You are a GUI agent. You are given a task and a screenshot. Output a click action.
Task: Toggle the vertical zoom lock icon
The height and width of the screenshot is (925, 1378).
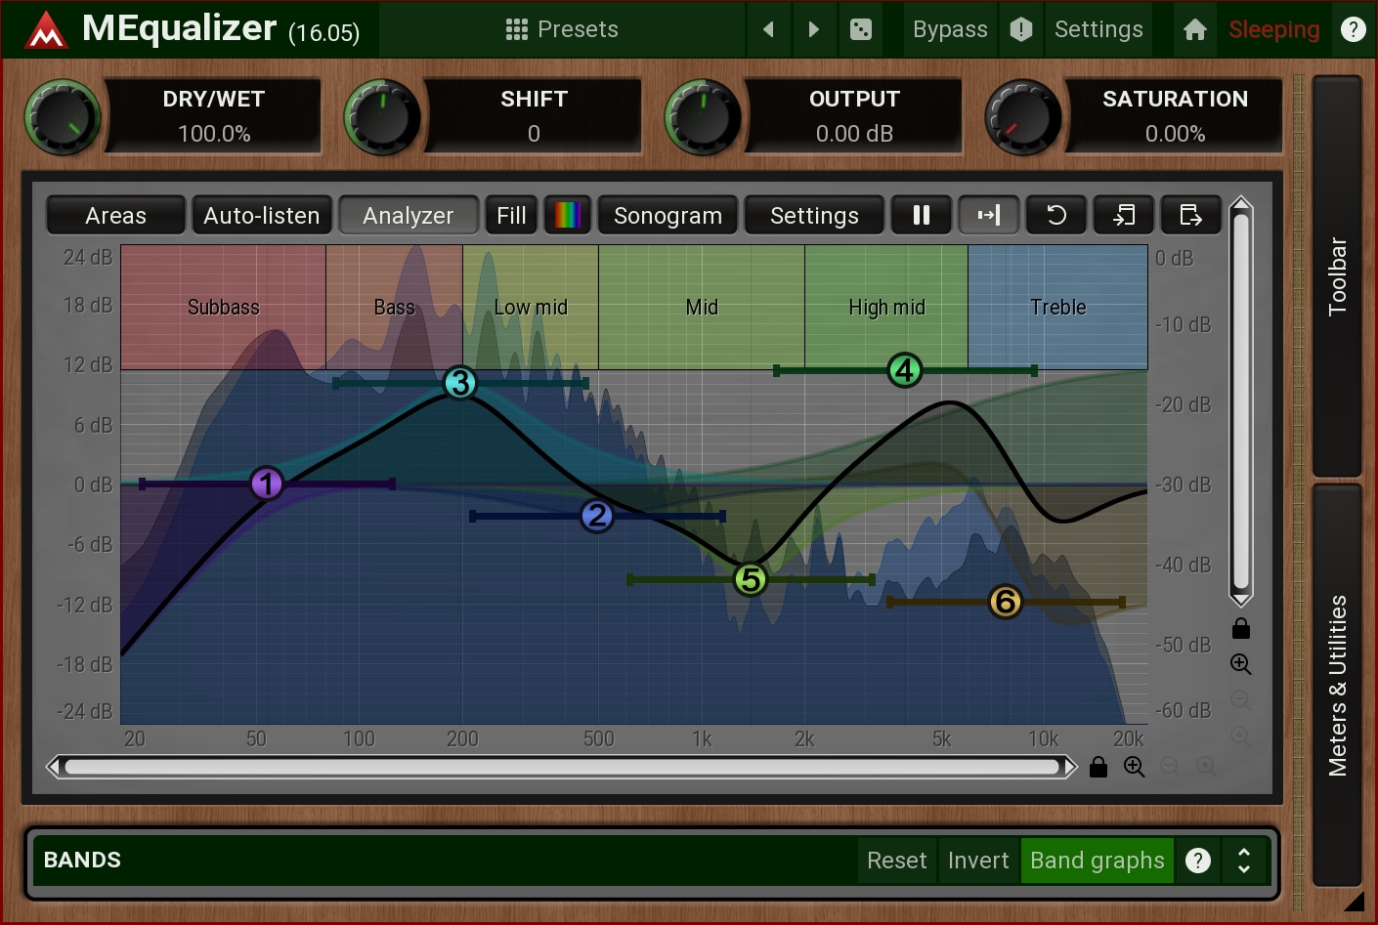(1241, 628)
